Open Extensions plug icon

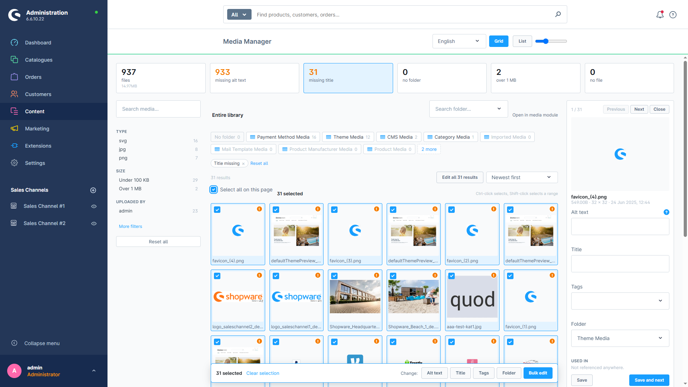pyautogui.click(x=14, y=146)
